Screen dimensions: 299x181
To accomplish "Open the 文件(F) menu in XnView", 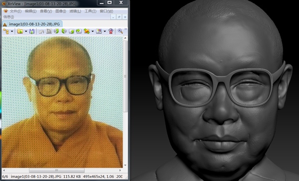I will tap(15, 11).
